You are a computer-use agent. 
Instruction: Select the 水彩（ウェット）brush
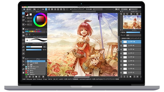point(35,67)
